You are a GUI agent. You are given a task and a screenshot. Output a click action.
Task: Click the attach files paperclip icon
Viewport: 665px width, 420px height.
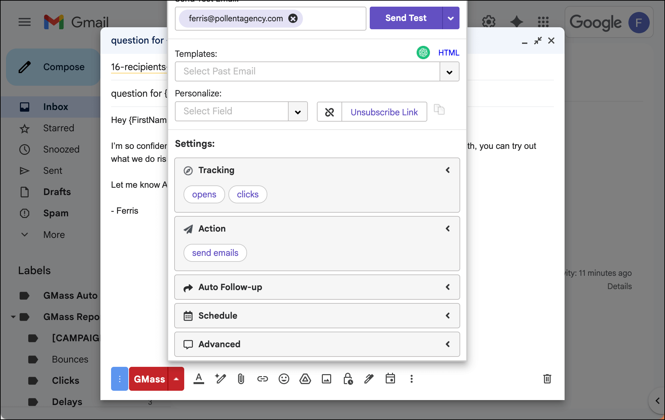241,379
